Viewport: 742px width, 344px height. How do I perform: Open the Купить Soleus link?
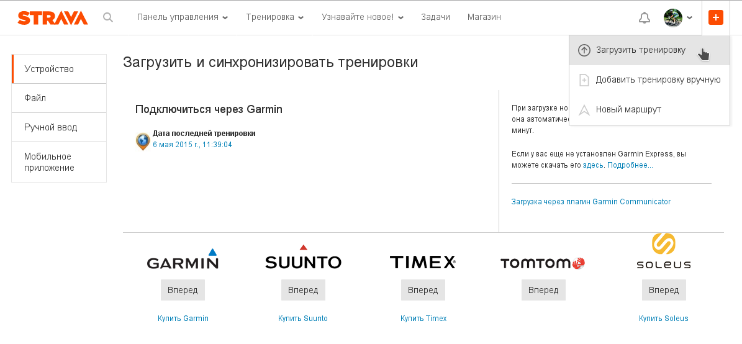663,319
